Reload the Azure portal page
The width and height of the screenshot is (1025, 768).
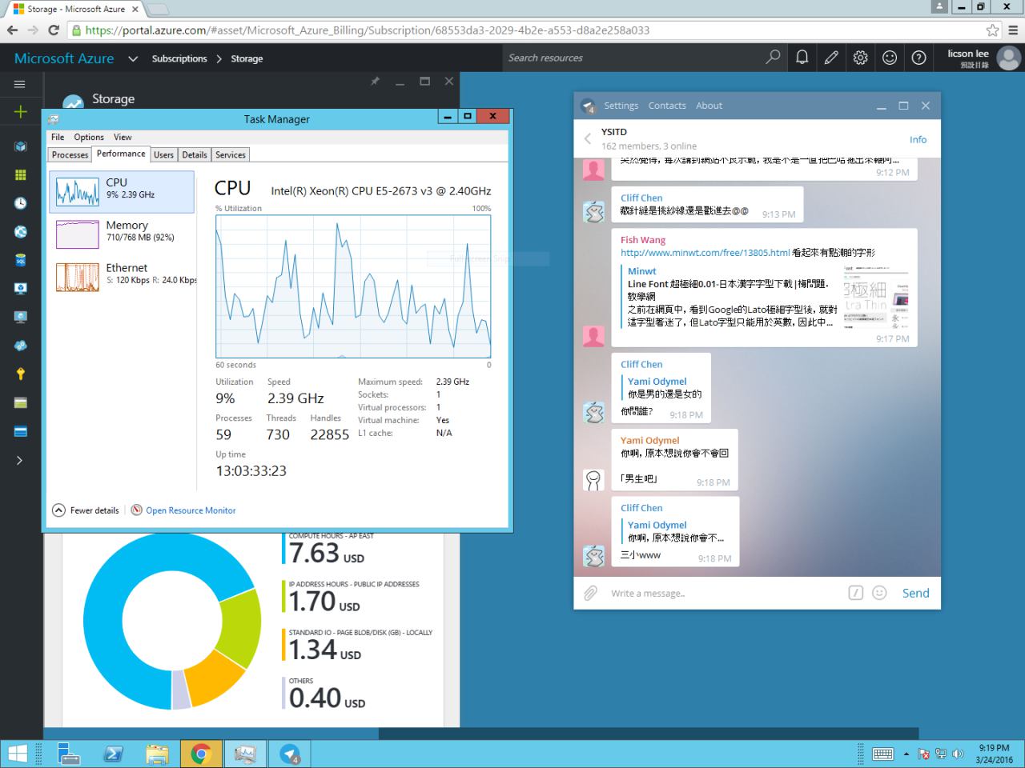click(54, 30)
